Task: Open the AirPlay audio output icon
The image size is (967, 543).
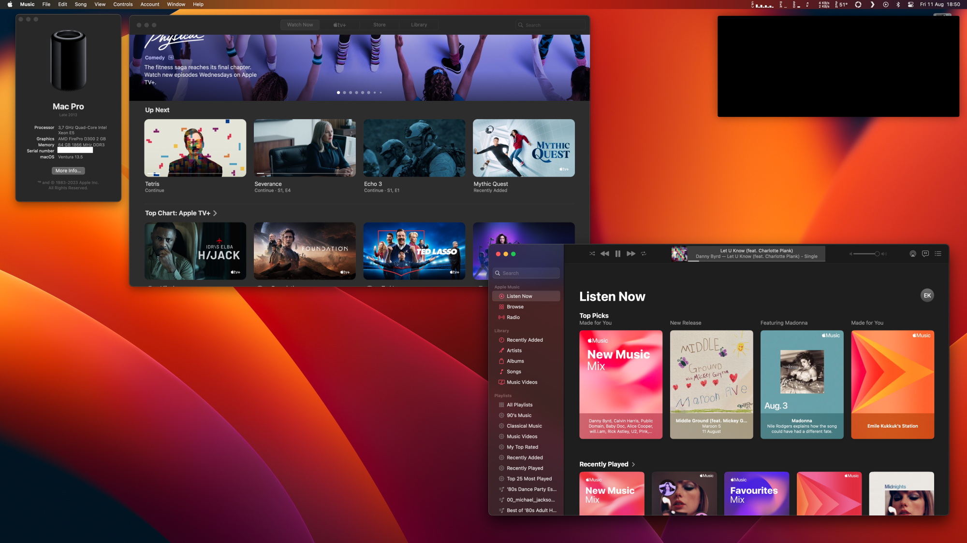Action: (912, 253)
